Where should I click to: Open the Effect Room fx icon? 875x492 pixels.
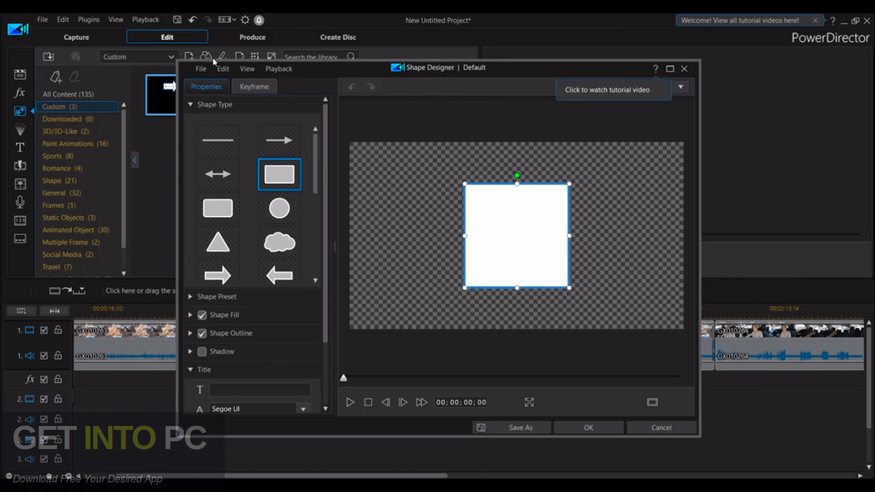pos(20,93)
